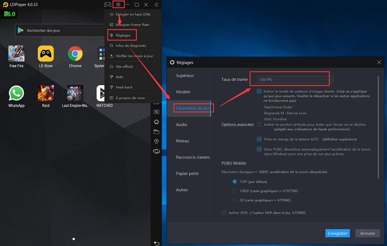This screenshot has width=387, height=246.
Task: Click the shake device sidebar icon
Action: (156, 122)
